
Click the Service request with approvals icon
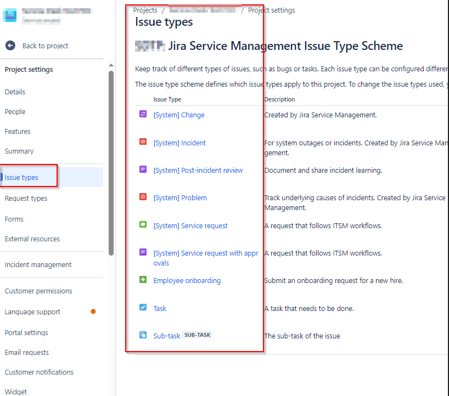[143, 252]
